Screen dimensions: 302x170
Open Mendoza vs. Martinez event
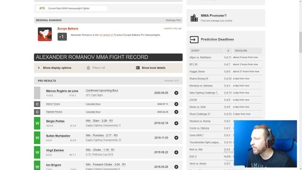[x=201, y=86]
